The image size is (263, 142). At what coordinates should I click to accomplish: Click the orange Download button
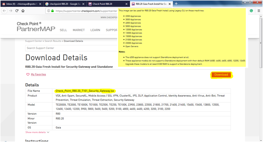pyautogui.click(x=221, y=75)
